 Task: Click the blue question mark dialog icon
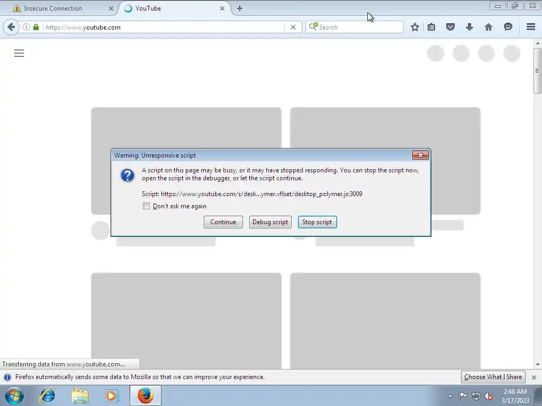click(x=128, y=176)
